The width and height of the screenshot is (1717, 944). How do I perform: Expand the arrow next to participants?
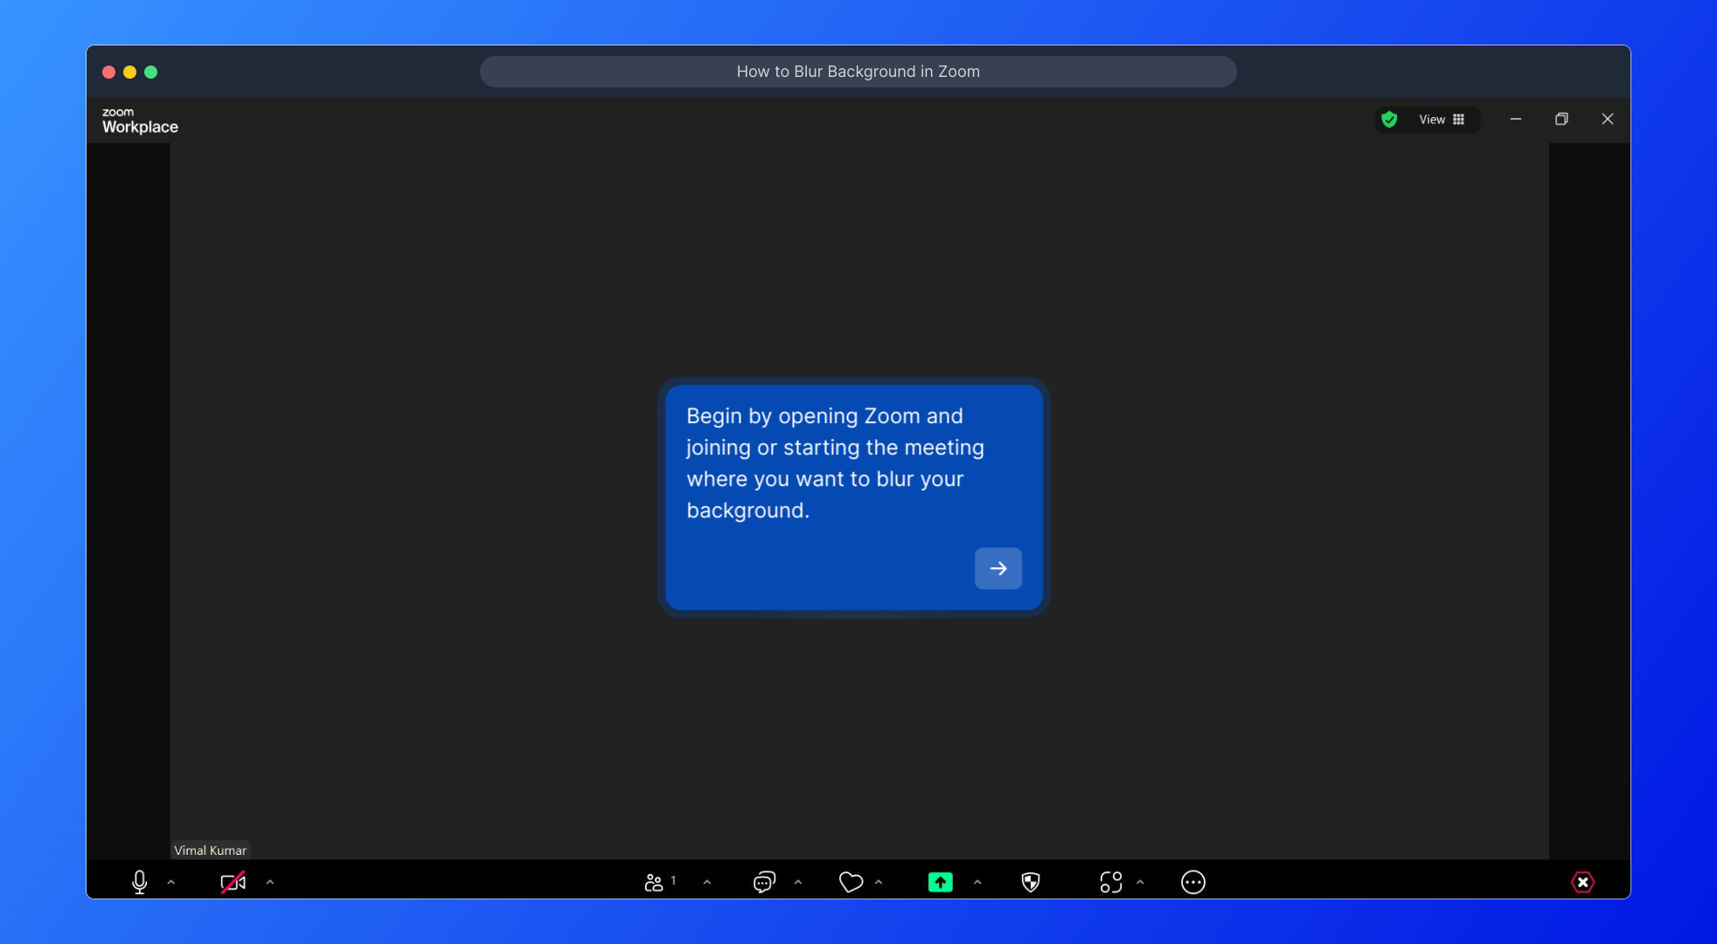click(707, 882)
